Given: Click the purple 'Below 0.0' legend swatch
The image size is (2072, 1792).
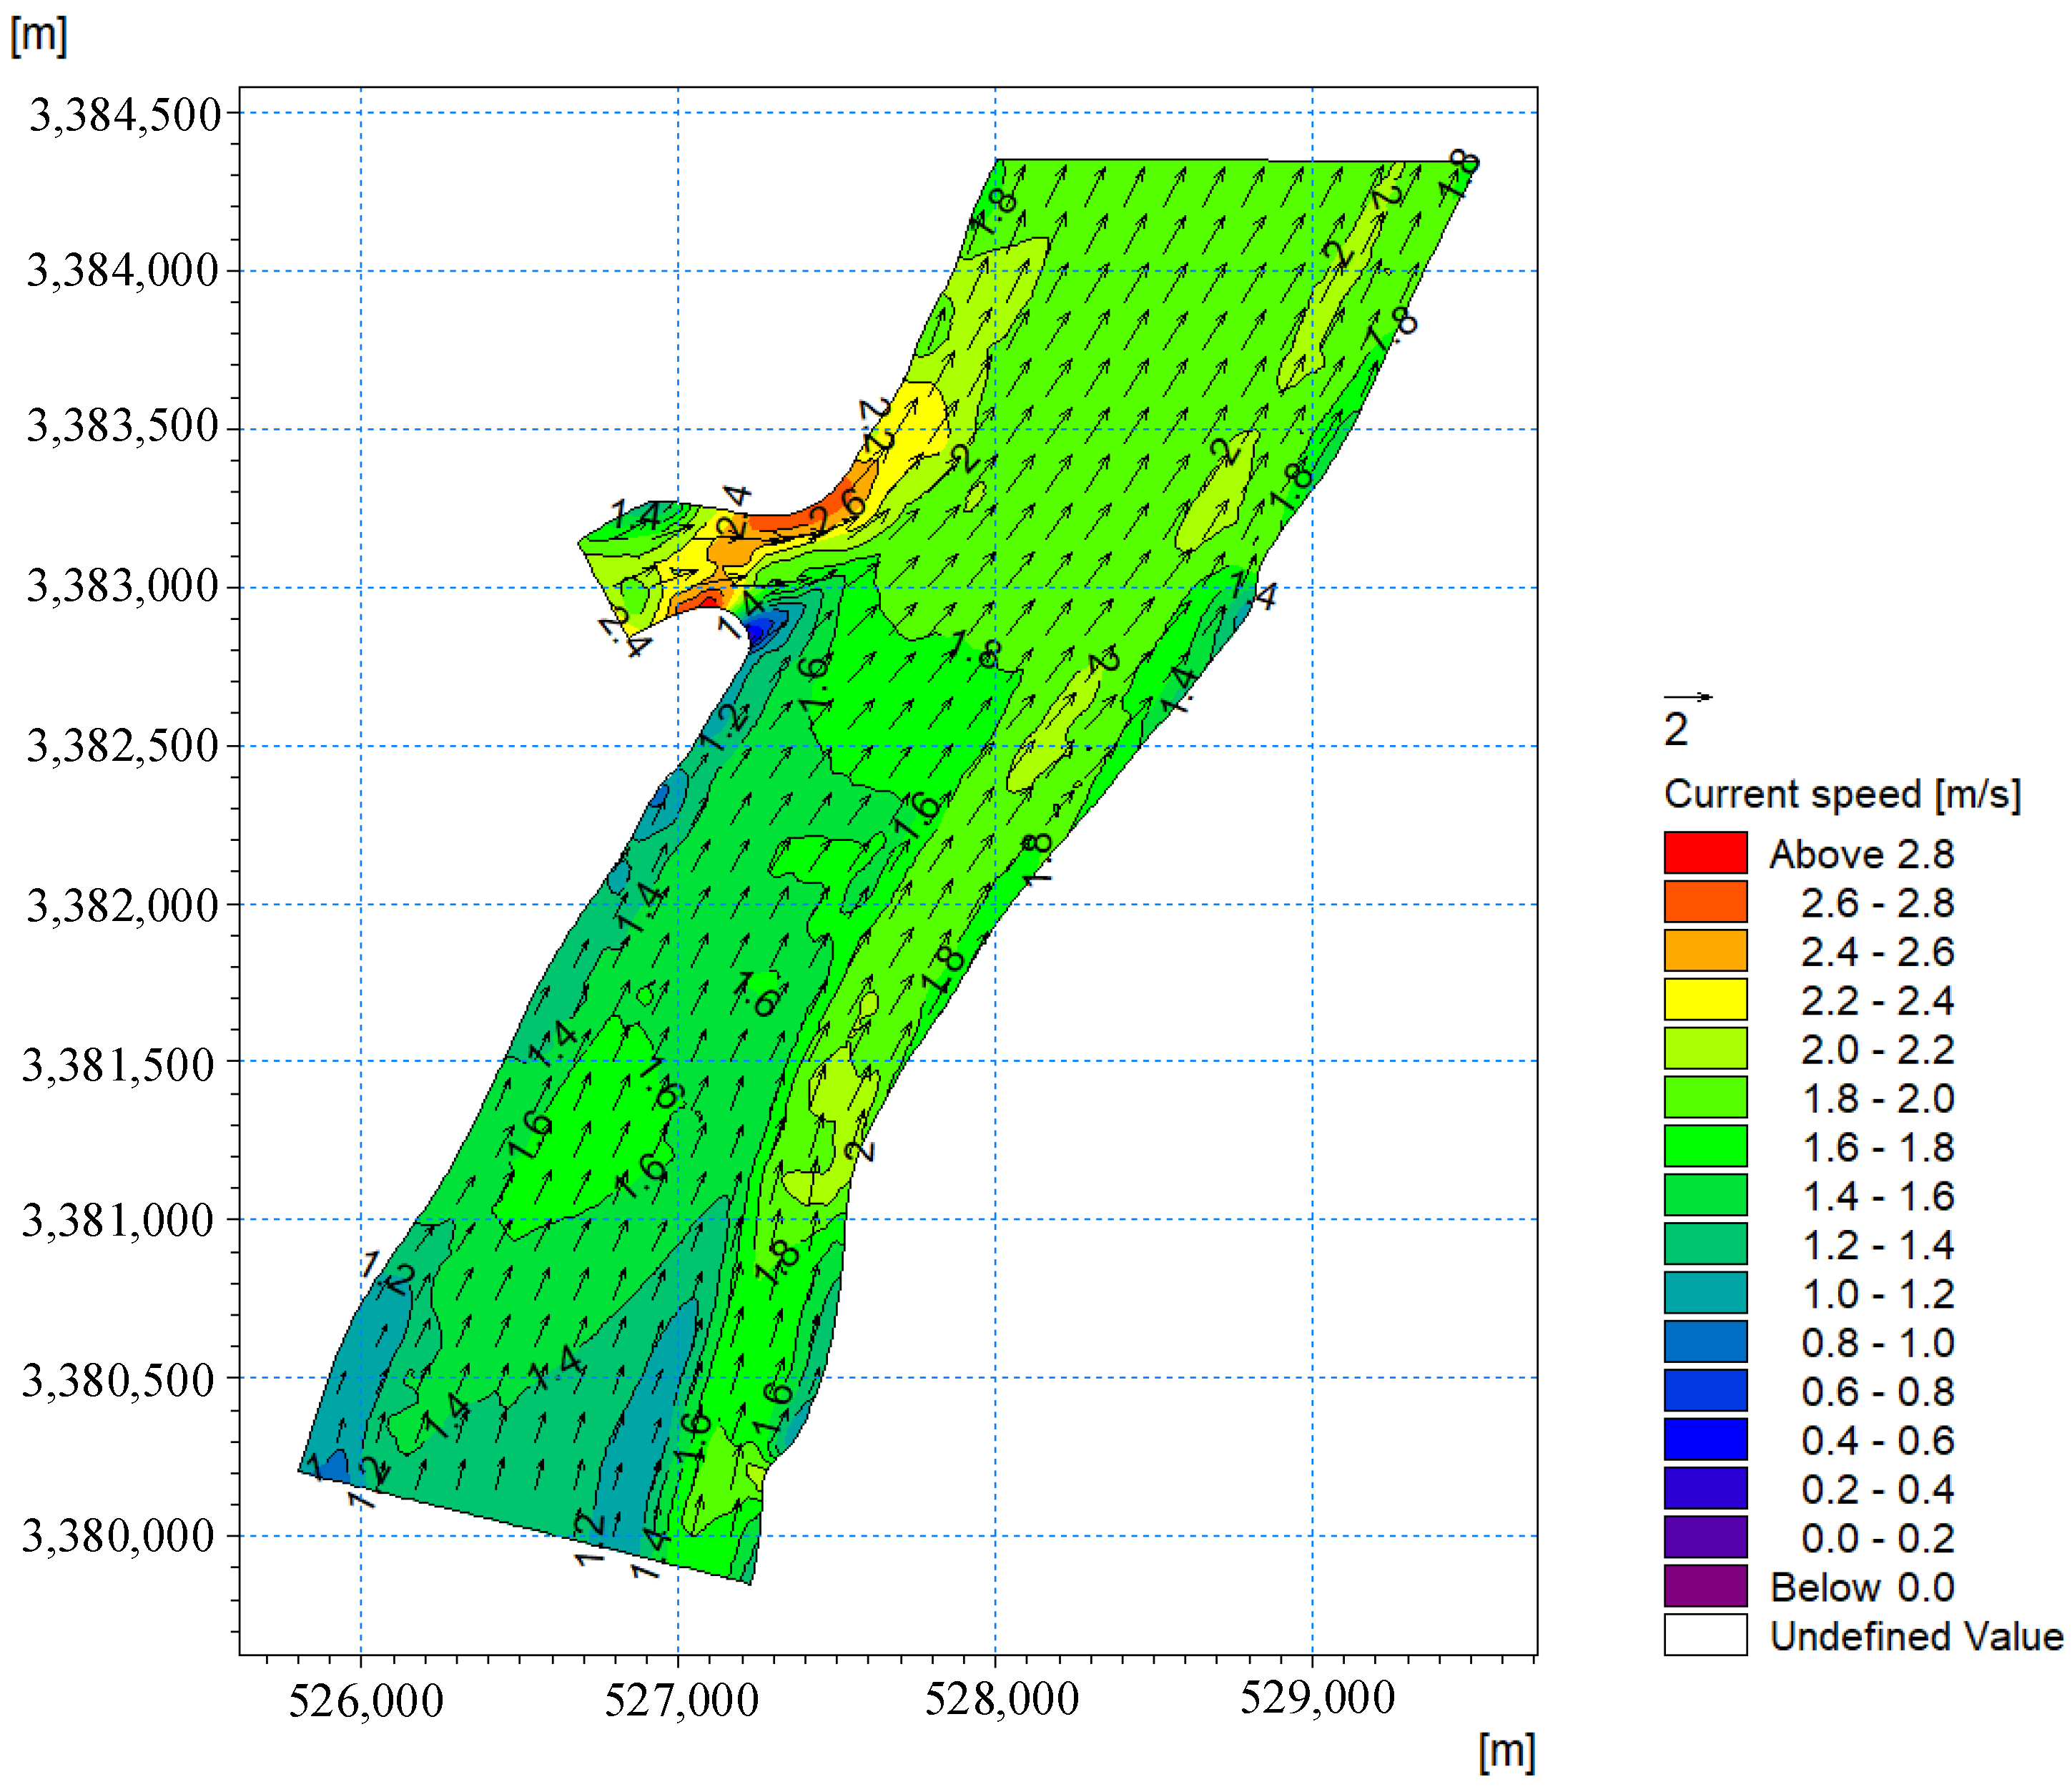Looking at the screenshot, I should [x=1705, y=1587].
